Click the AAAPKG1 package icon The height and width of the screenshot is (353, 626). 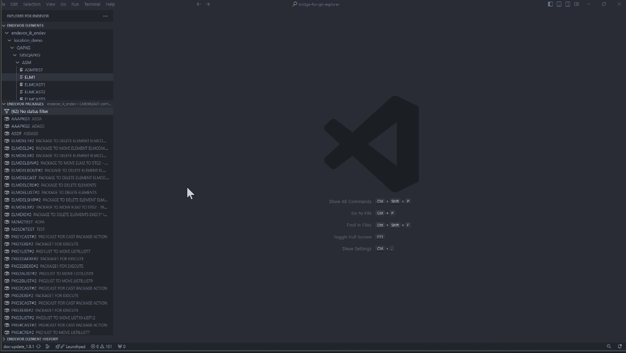tap(7, 119)
